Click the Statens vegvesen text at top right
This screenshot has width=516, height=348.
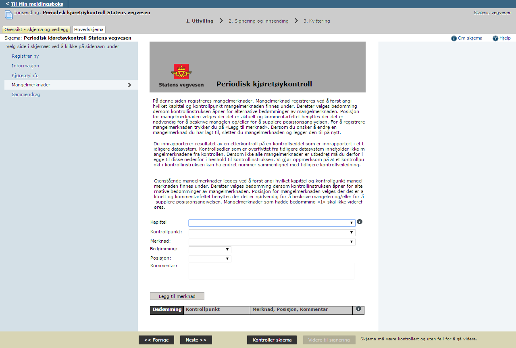point(492,13)
